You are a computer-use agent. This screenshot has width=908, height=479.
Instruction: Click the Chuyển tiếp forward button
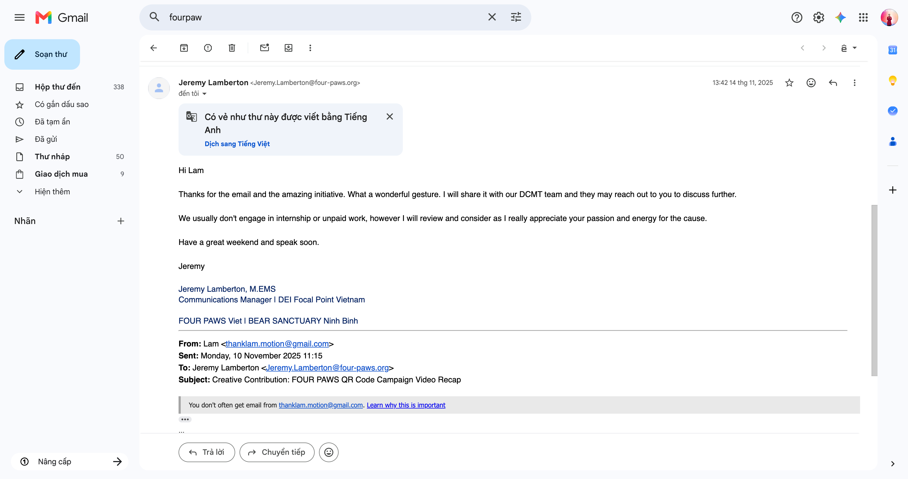tap(277, 452)
